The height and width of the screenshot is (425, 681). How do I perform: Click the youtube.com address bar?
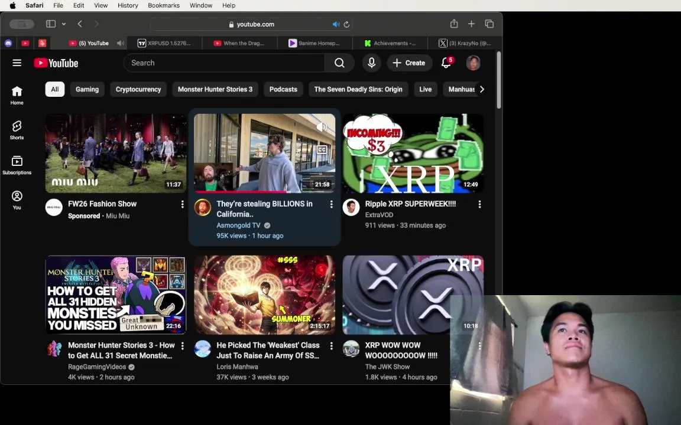click(251, 24)
